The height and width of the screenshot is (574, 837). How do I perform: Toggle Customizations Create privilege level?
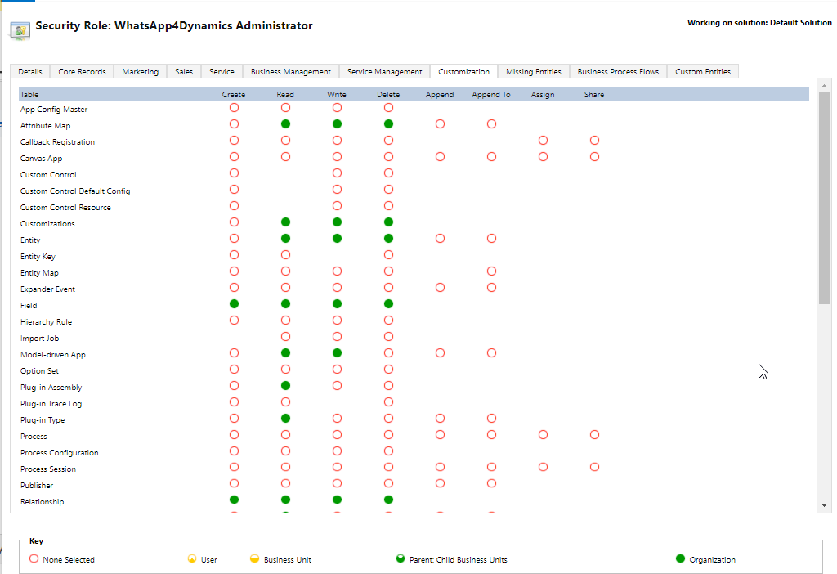(235, 222)
